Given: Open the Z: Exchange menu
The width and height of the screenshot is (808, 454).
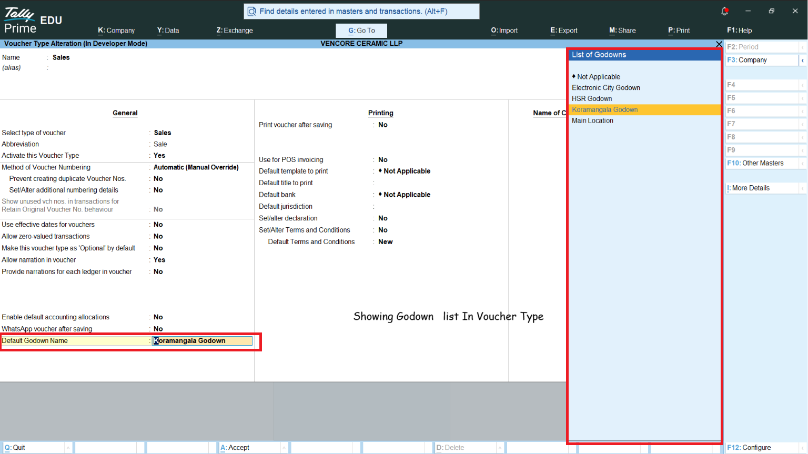Looking at the screenshot, I should click(x=235, y=31).
